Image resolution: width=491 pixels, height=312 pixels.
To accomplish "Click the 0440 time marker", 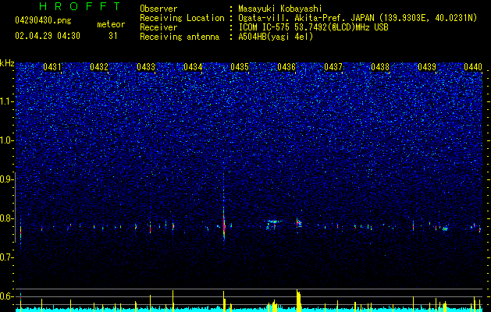I will pyautogui.click(x=473, y=67).
